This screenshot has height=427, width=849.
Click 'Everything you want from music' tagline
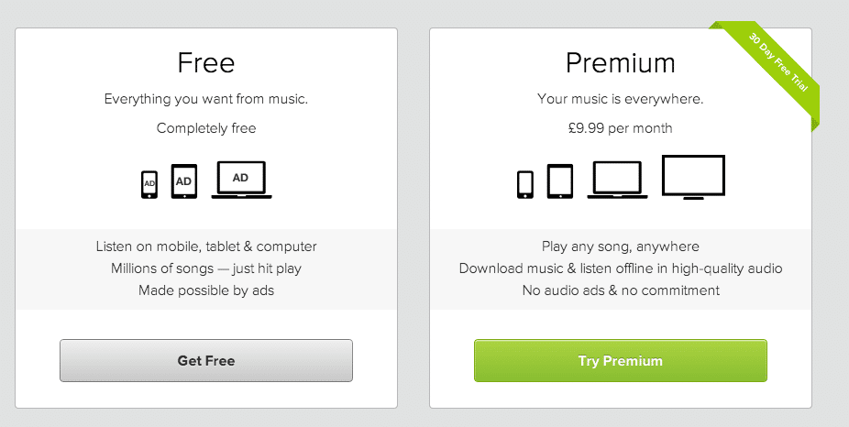(x=206, y=99)
